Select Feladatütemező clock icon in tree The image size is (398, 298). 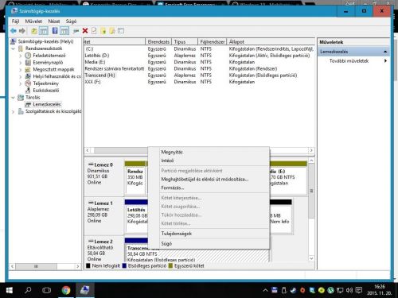(x=28, y=56)
